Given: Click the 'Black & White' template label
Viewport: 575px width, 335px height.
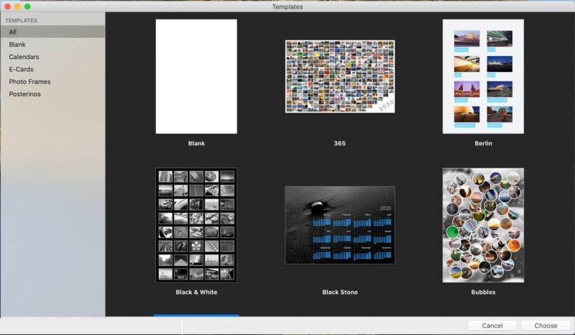Looking at the screenshot, I should pyautogui.click(x=196, y=292).
